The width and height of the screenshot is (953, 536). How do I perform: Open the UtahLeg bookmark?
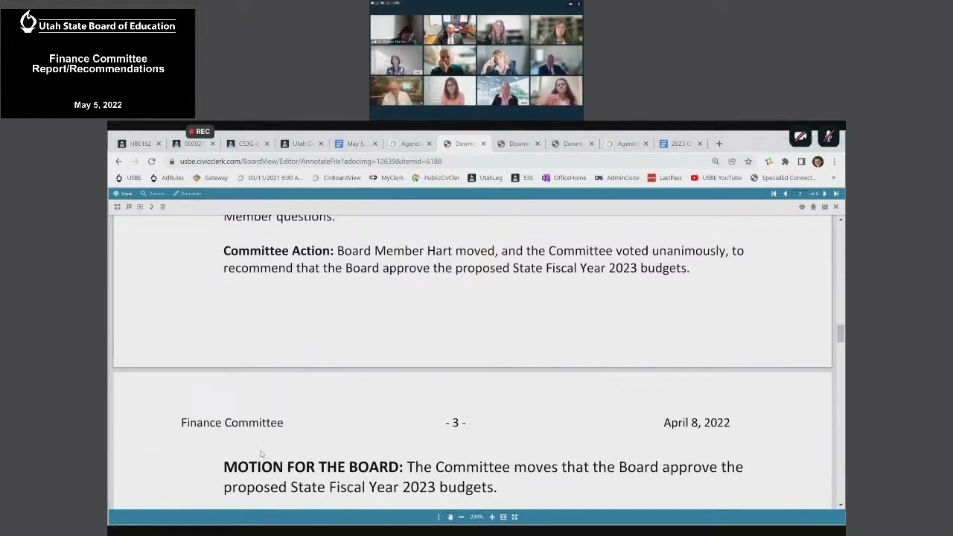(x=485, y=178)
